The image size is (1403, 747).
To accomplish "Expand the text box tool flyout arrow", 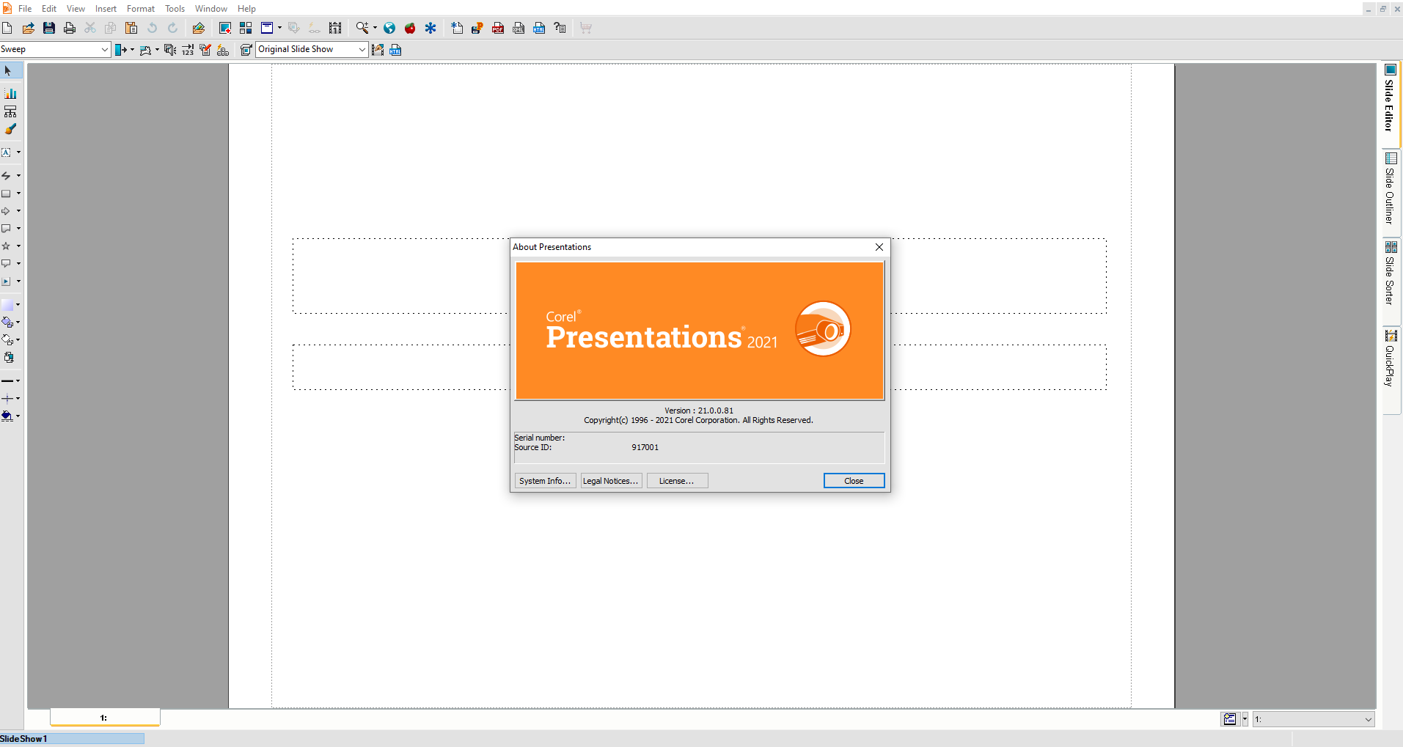I will tap(18, 152).
